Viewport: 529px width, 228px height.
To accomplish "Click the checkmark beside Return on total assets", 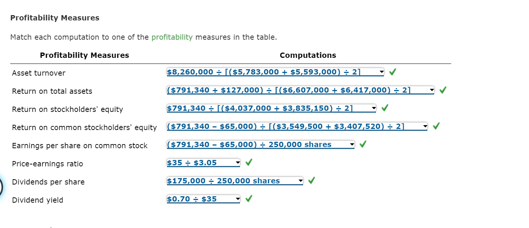I will [442, 90].
